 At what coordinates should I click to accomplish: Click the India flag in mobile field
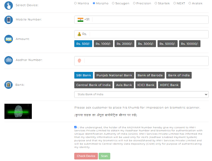[x=80, y=20]
